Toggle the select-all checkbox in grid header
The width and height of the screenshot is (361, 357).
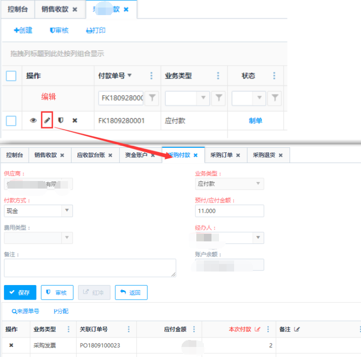point(11,76)
